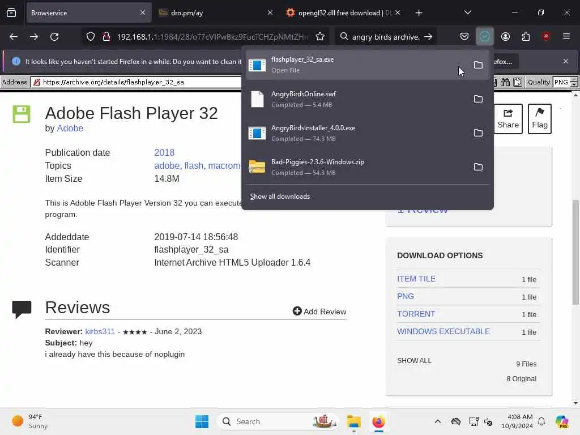The height and width of the screenshot is (435, 580).
Task: Open the weather widget 94°F Sunny
Action: (29, 421)
